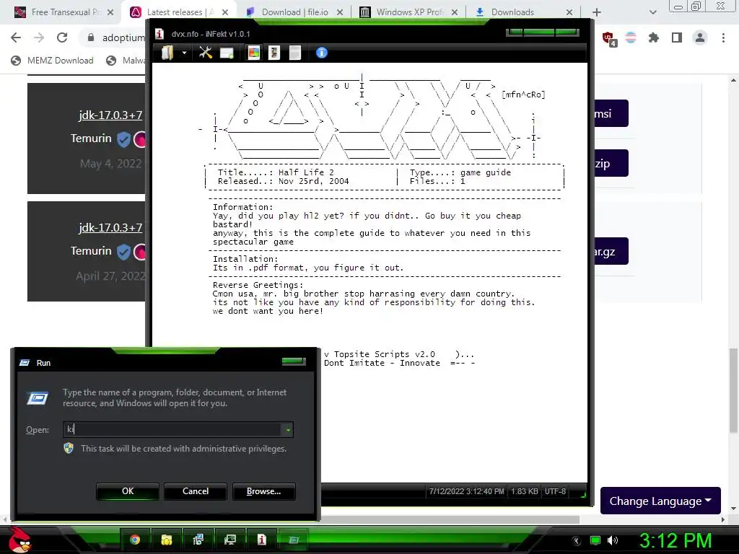Viewport: 739px width, 554px height.
Task: Click the .zip download button on webpage
Action: click(x=611, y=163)
